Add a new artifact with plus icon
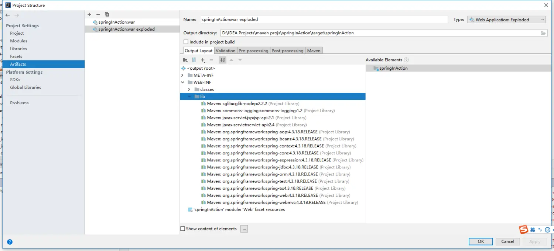554x251 pixels. click(x=89, y=14)
